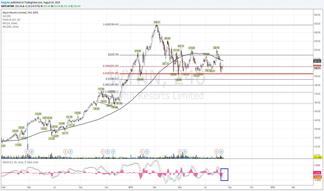Click the 219.99 pivot high label

pyautogui.click(x=192, y=48)
